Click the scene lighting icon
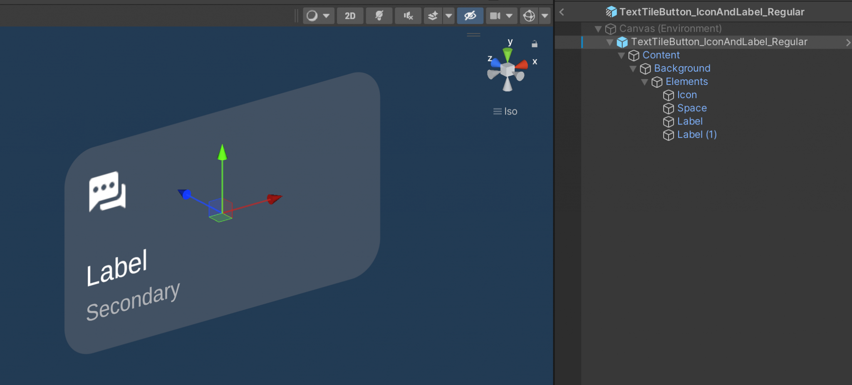This screenshot has width=852, height=385. point(379,15)
